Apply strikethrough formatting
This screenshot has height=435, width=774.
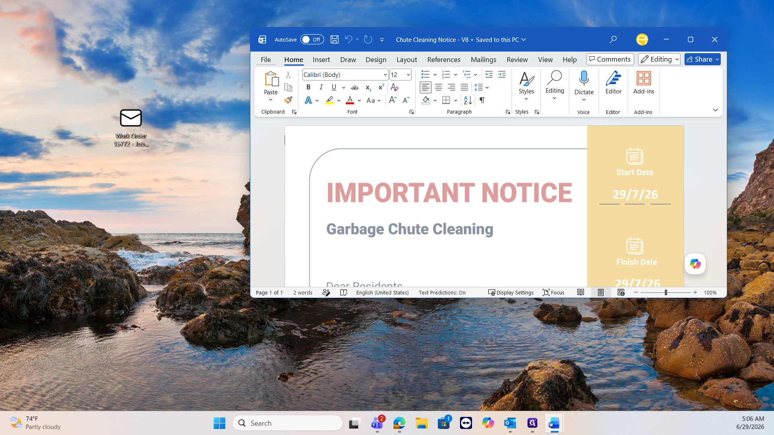point(355,87)
